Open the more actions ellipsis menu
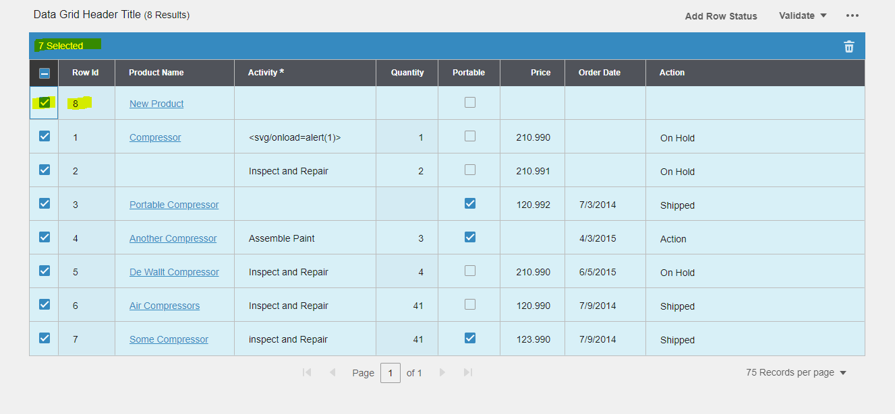The width and height of the screenshot is (895, 414). 853,15
